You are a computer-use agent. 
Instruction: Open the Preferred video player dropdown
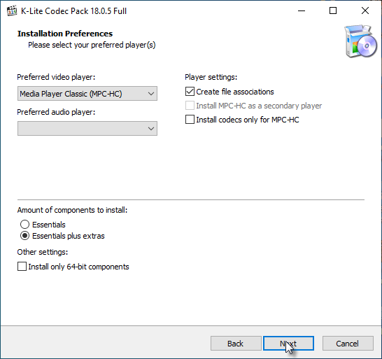click(x=87, y=94)
